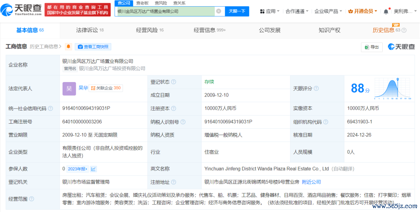Click the help icon beside 组织机构代码
Screen dimensions: 420x212
(325, 122)
